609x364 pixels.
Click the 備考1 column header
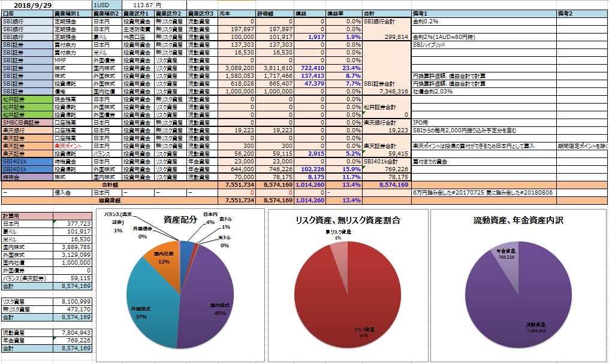[484, 14]
